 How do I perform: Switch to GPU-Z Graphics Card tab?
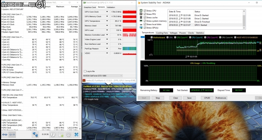point(90,7)
